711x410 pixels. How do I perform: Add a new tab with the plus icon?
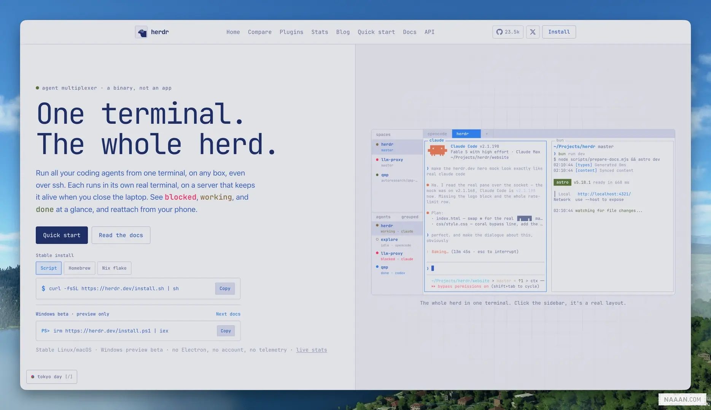point(487,134)
